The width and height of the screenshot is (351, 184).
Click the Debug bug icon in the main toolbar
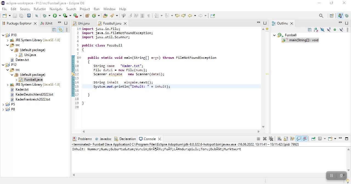[45, 16]
